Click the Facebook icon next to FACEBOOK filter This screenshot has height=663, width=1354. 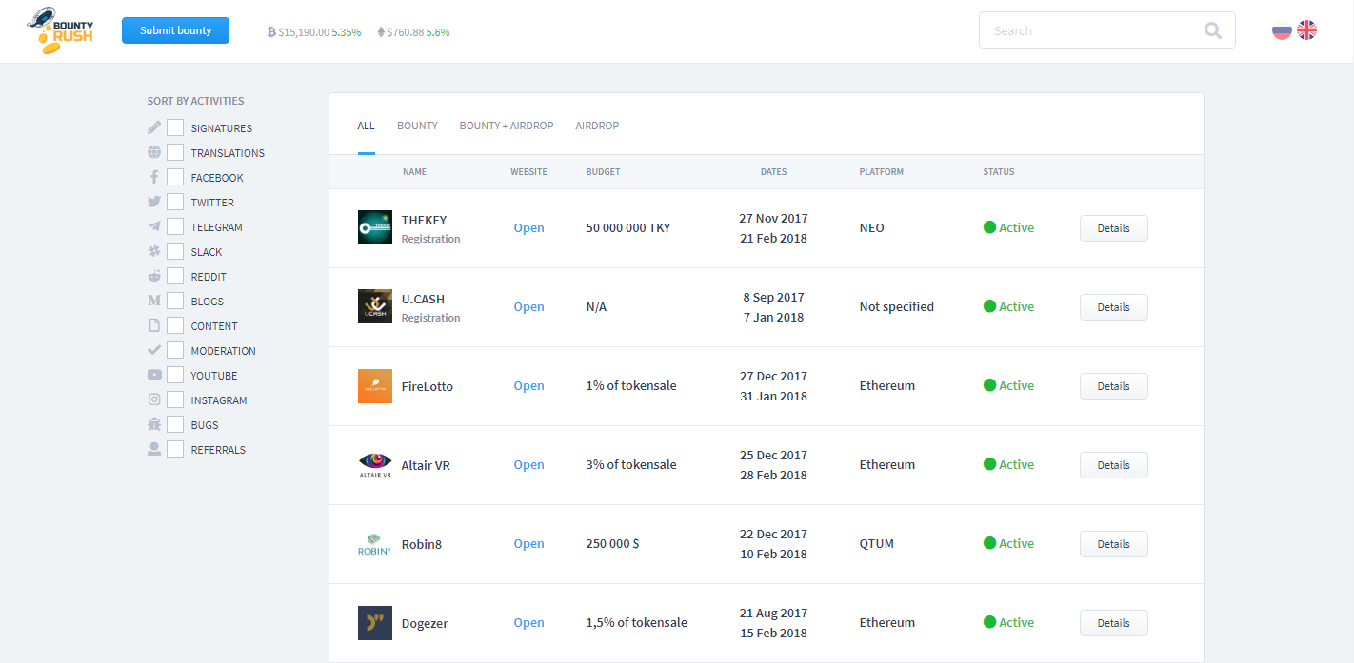[x=153, y=177]
